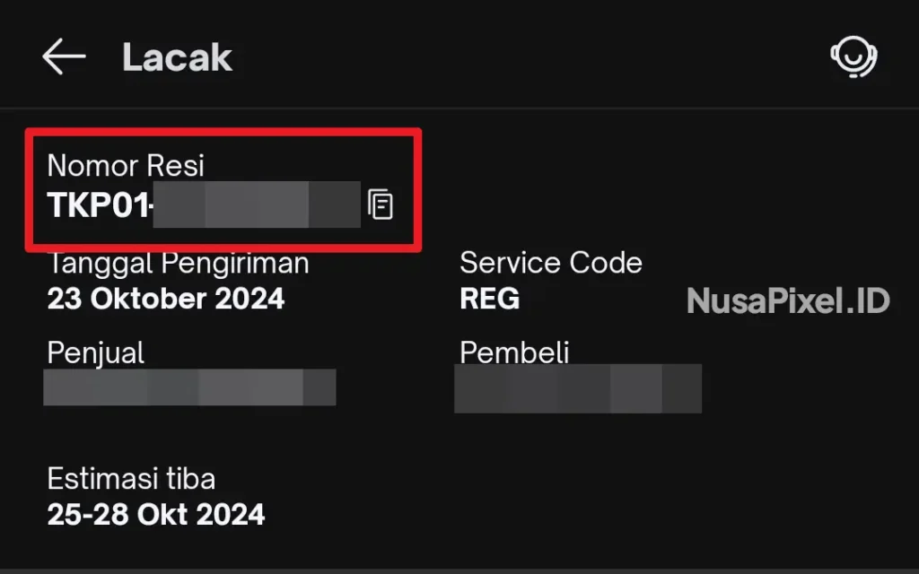The height and width of the screenshot is (574, 919).
Task: Select the 25-28 Okt 2024 estimate
Action: coord(155,515)
